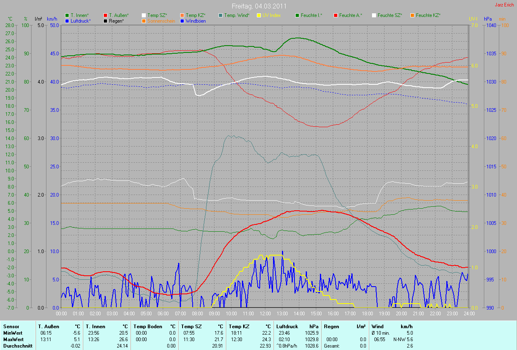Image resolution: width=517 pixels, height=350 pixels.
Task: Click the "12:00" time axis label
Action: (x=265, y=313)
